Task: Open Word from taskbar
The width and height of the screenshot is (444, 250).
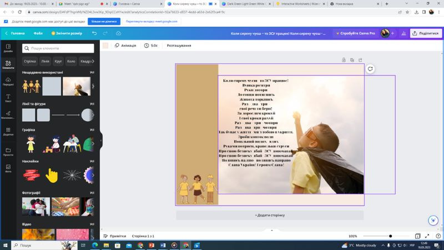Action: coord(163,245)
